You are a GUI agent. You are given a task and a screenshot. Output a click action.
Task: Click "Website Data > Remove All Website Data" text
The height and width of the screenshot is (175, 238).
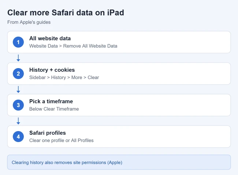(73, 46)
